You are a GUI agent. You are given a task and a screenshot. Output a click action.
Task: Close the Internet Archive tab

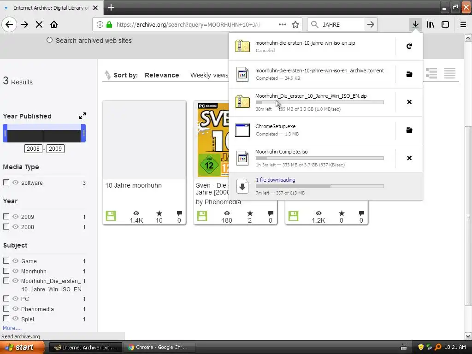(x=95, y=8)
